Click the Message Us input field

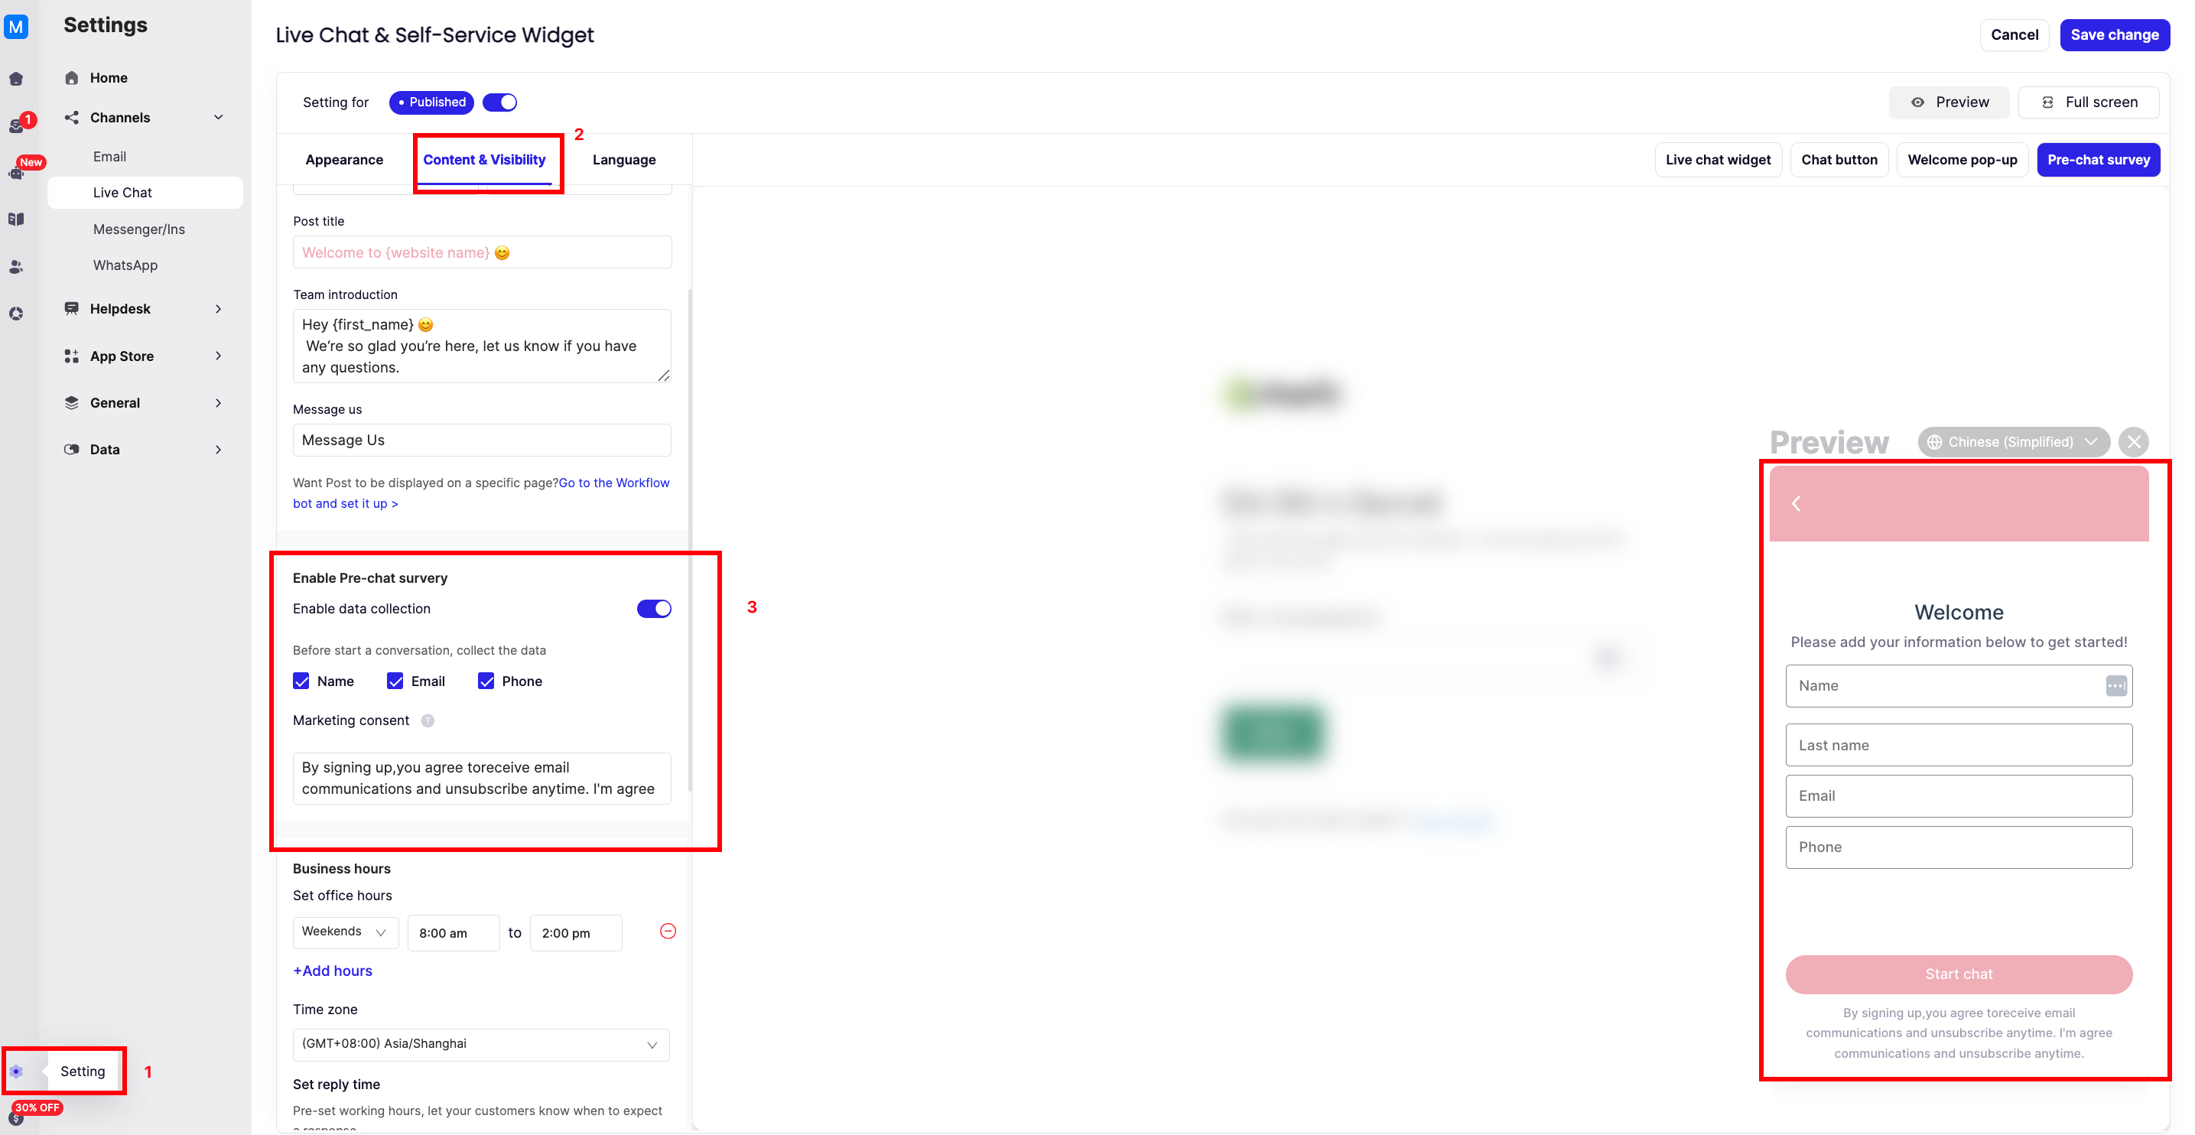[483, 441]
